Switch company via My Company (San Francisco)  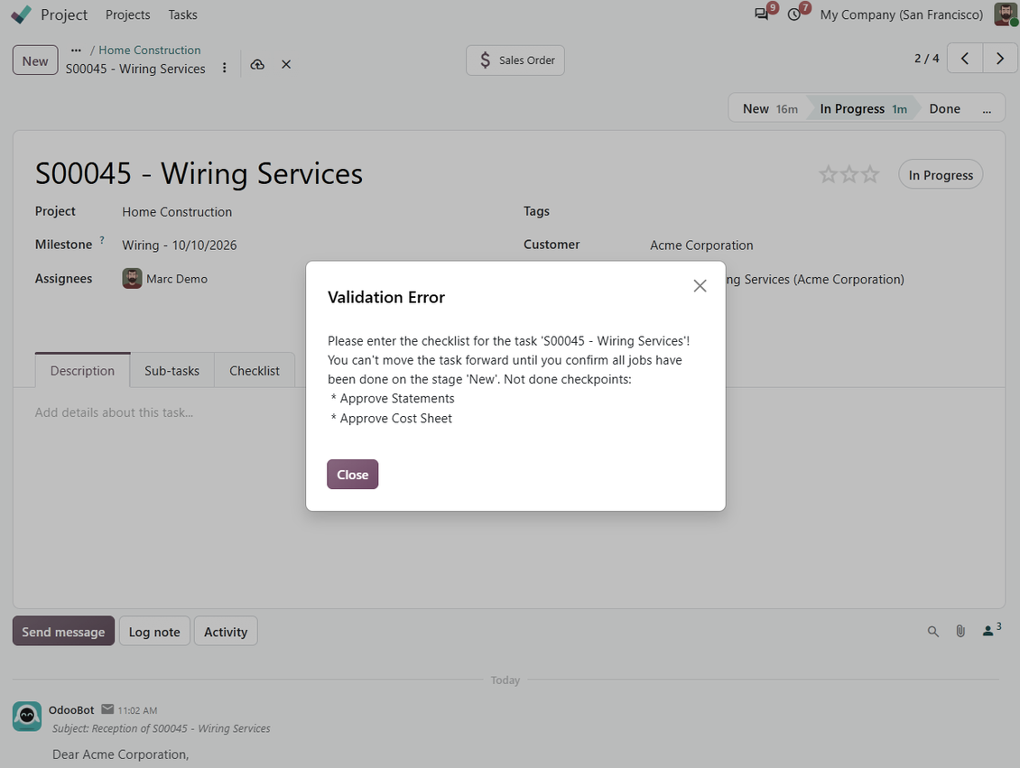(x=902, y=15)
